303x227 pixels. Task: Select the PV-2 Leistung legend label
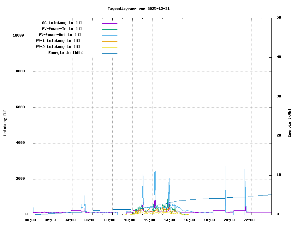click(58, 47)
